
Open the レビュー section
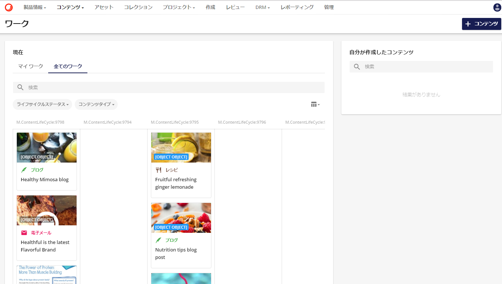point(235,7)
